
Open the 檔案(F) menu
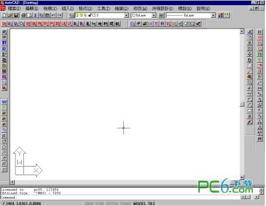[14, 9]
